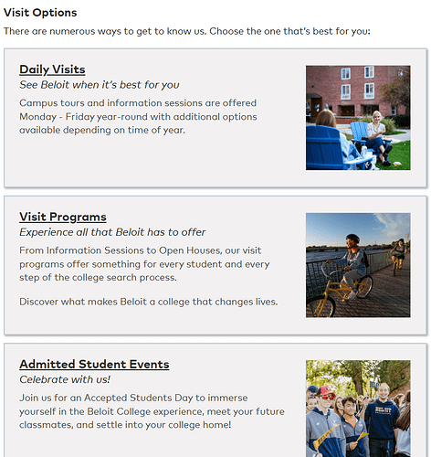The image size is (431, 457).
Task: Open the Admitted Student Events link
Action: [x=94, y=365]
